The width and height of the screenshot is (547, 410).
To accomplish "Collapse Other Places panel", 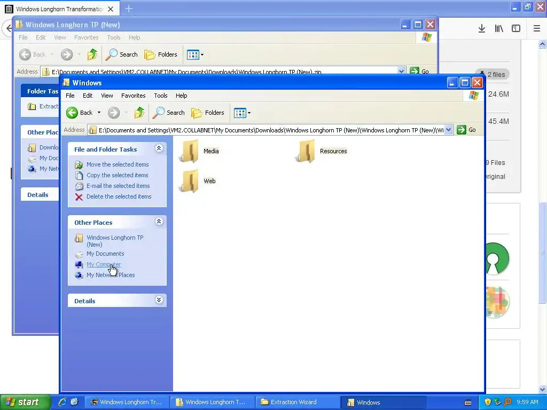I will coord(159,222).
